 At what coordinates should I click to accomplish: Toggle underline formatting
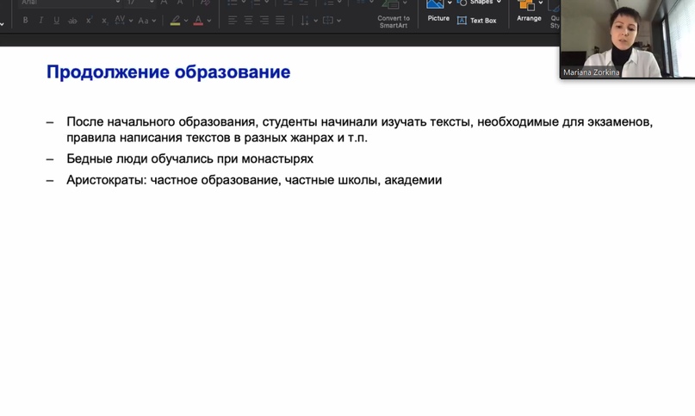(56, 21)
